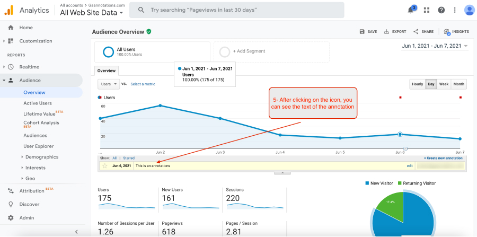Open Cohort Analysis report
The height and width of the screenshot is (237, 477).
coord(41,124)
